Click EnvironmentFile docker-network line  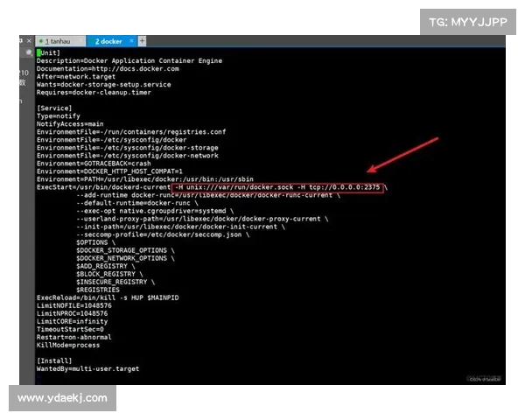click(x=127, y=156)
